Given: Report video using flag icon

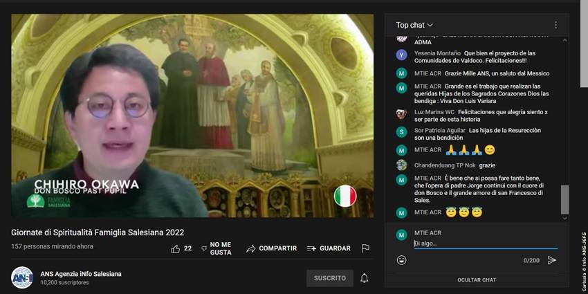Looking at the screenshot, I should 365,248.
